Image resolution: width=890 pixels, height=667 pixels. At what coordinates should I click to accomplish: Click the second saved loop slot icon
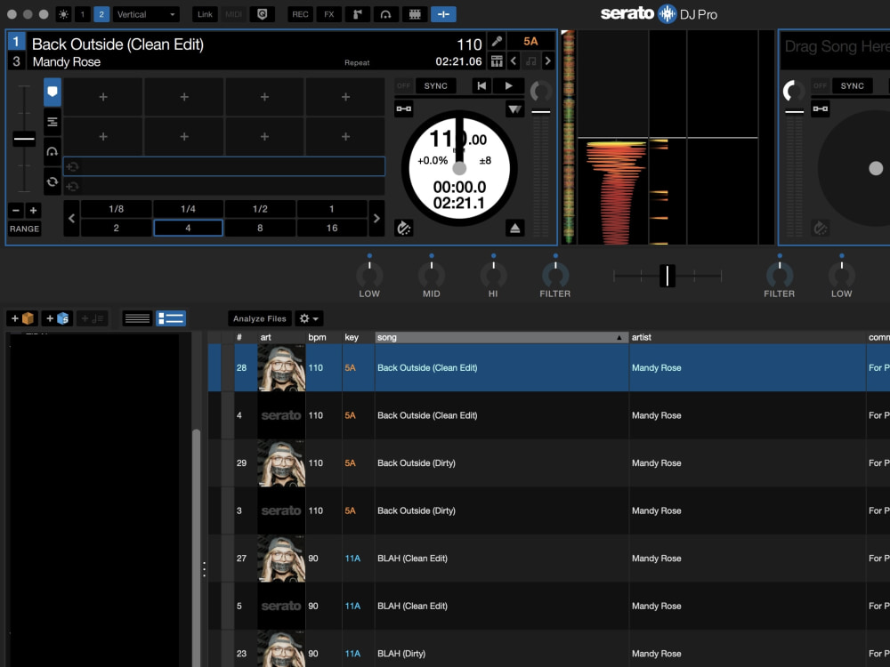(x=72, y=186)
